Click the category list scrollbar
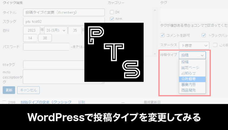The height and width of the screenshot is (130, 228). pos(155,32)
